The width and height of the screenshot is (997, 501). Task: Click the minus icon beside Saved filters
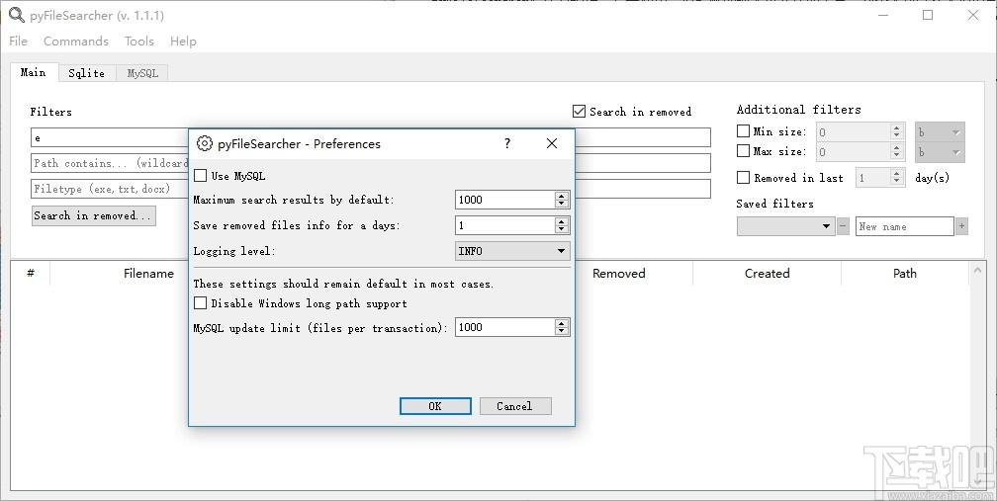point(844,226)
